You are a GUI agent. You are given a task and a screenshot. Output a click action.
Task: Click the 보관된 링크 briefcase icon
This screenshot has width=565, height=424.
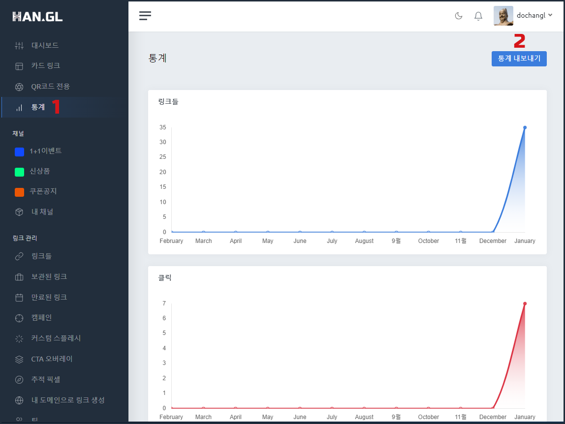[x=19, y=277]
